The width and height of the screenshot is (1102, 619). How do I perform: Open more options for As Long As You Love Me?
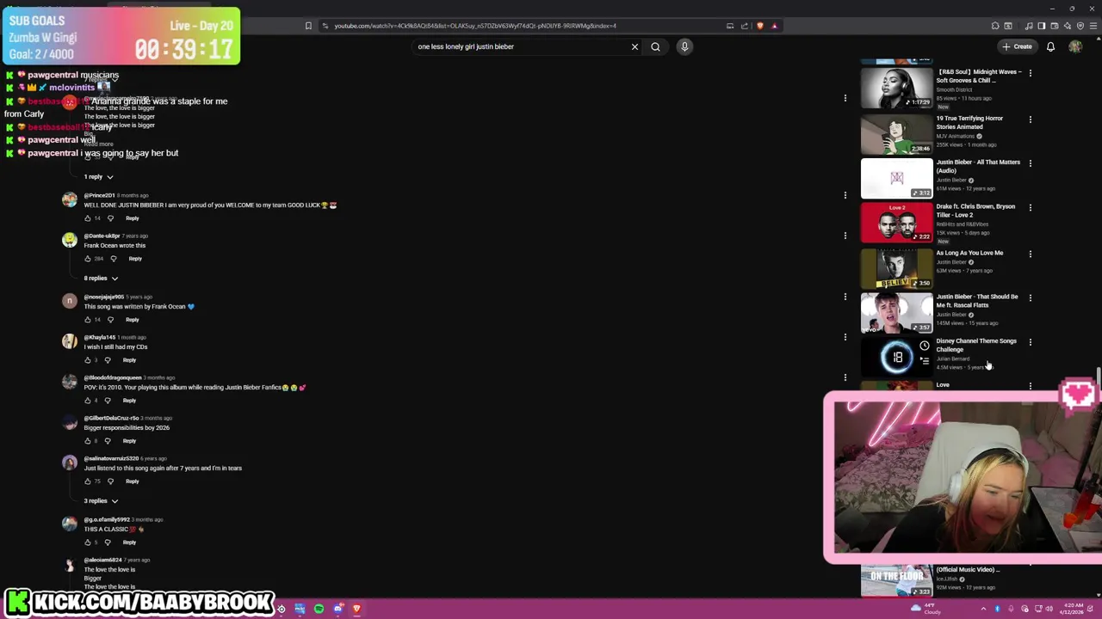[x=1030, y=254]
